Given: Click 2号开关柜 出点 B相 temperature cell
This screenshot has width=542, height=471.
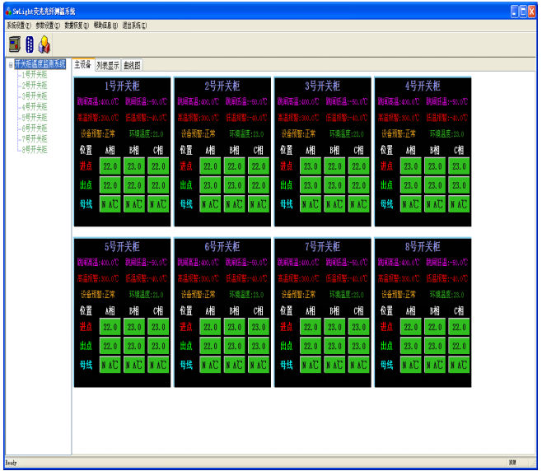Looking at the screenshot, I should pyautogui.click(x=235, y=185).
